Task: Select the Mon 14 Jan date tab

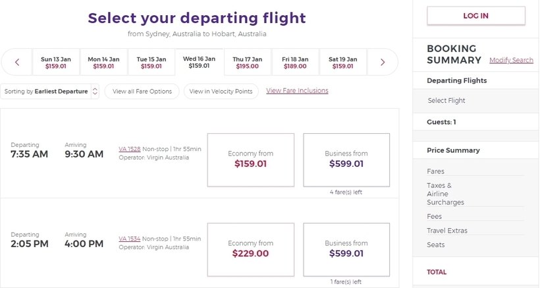Action: coord(103,62)
